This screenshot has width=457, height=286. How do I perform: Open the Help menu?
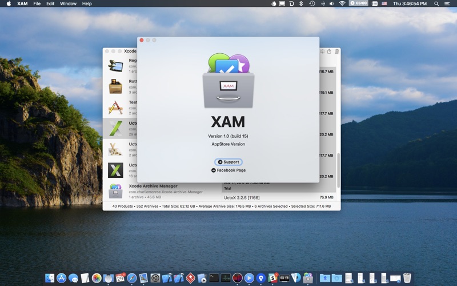point(87,3)
